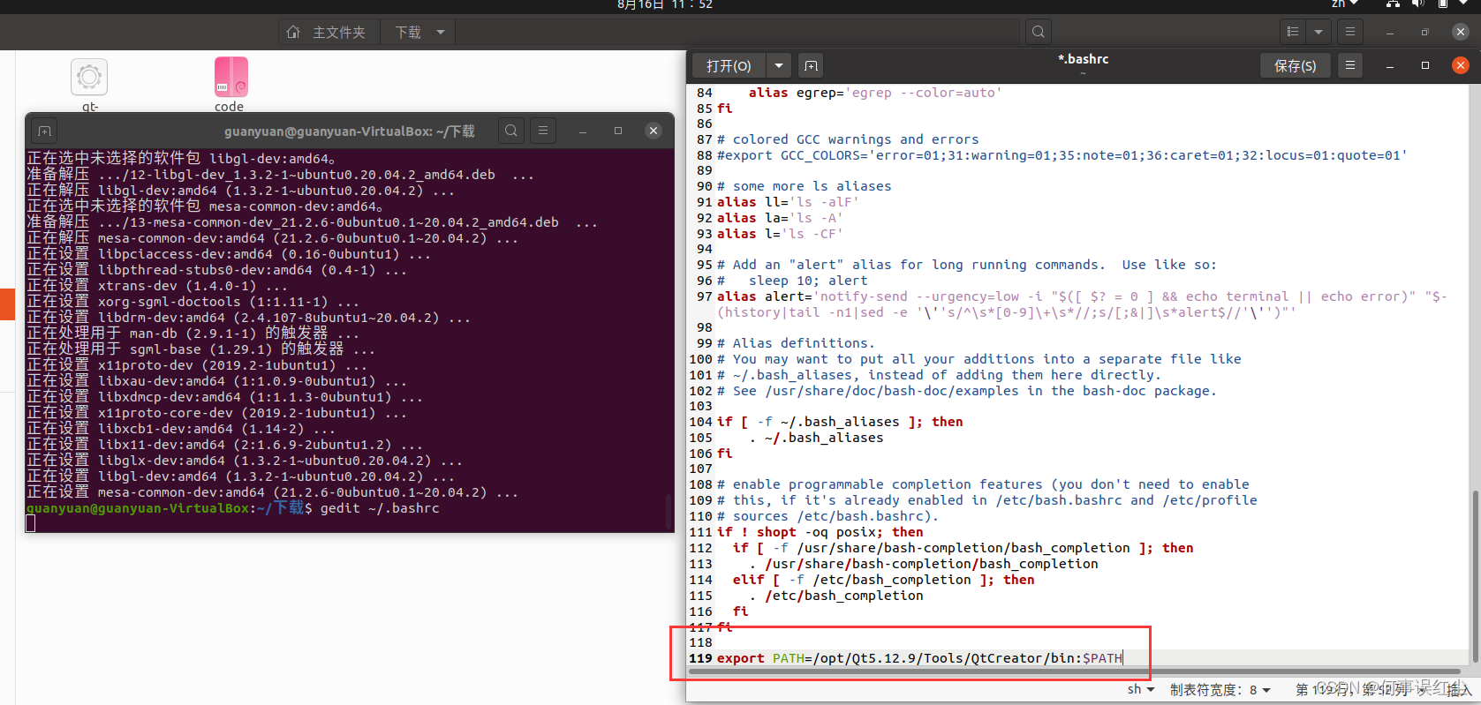This screenshot has width=1481, height=705.
Task: Click the gedit horizontal scrollbar
Action: [x=1075, y=671]
